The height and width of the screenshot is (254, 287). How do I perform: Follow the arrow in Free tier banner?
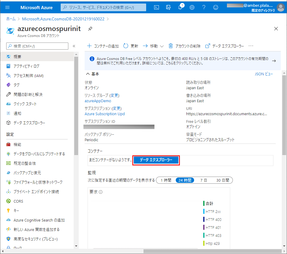(x=274, y=61)
